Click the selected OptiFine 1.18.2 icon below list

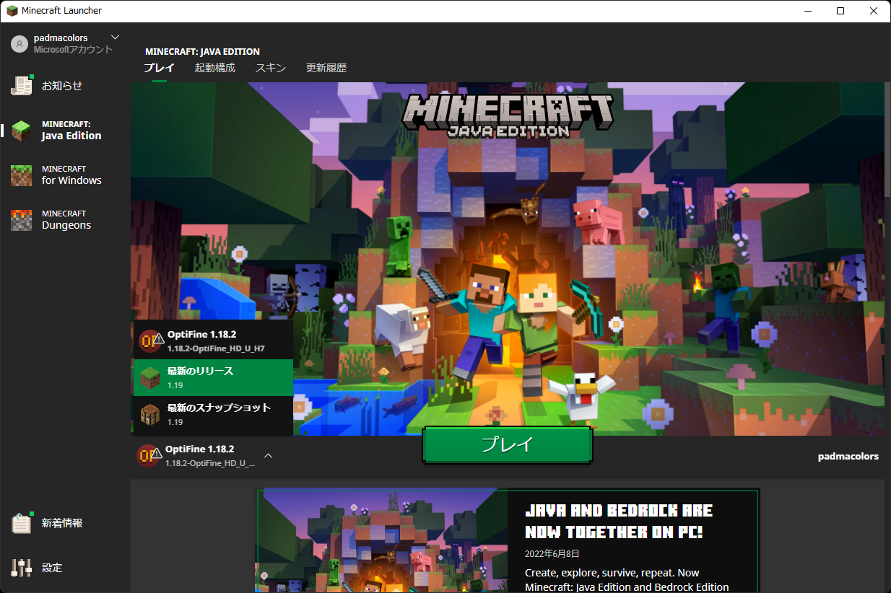click(148, 455)
